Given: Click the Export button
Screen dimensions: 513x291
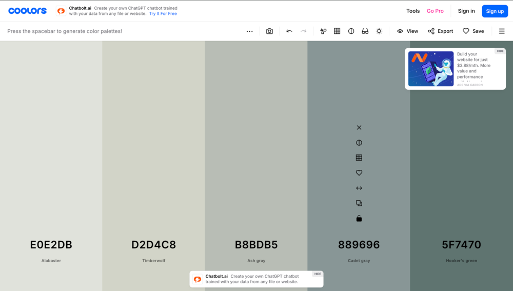Looking at the screenshot, I should point(440,31).
